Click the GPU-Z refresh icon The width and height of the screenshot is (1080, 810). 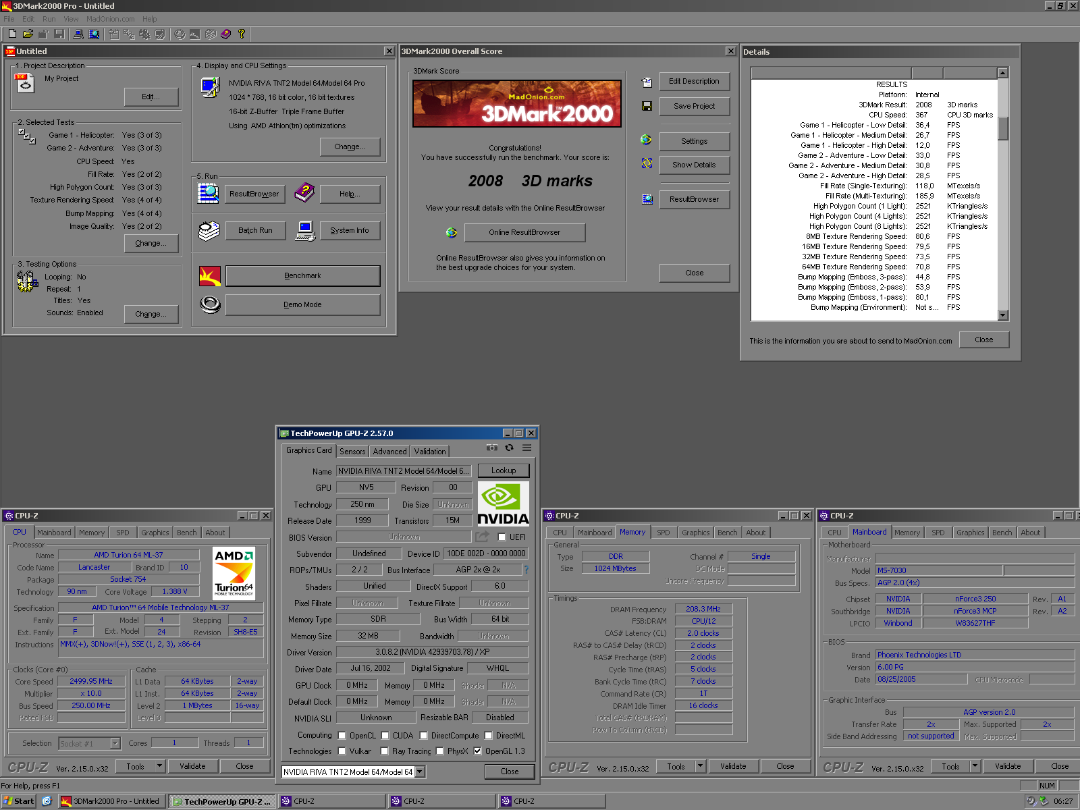coord(510,448)
